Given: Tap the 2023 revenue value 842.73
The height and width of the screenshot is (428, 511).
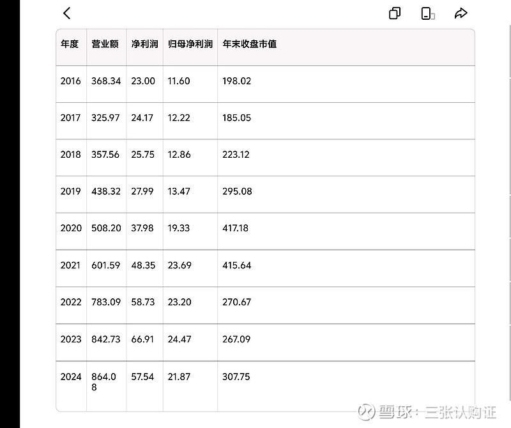Looking at the screenshot, I should click(x=105, y=340).
